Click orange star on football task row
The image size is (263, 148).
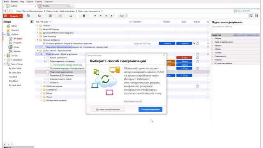coord(208,44)
